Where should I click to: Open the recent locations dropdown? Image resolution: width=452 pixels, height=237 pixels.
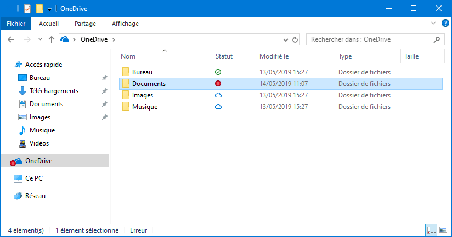(40, 39)
